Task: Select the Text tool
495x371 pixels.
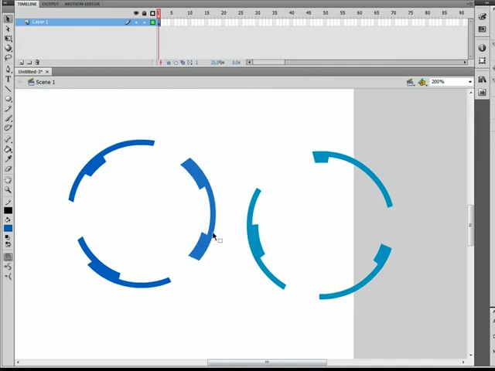Action: coord(8,79)
